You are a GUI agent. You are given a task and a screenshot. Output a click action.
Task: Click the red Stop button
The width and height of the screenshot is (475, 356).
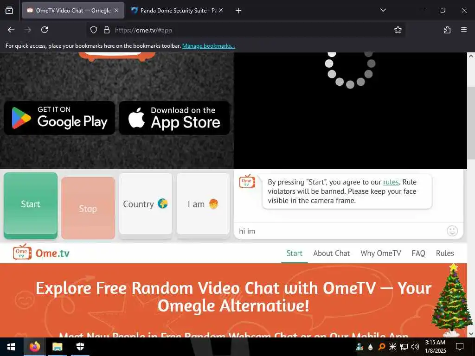click(88, 208)
